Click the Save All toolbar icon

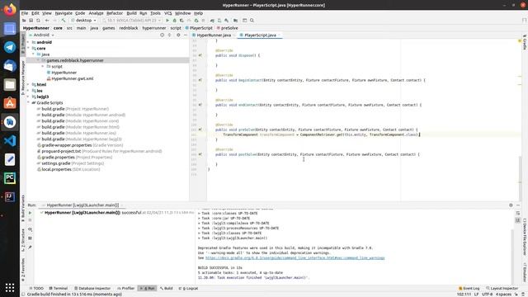31,20
